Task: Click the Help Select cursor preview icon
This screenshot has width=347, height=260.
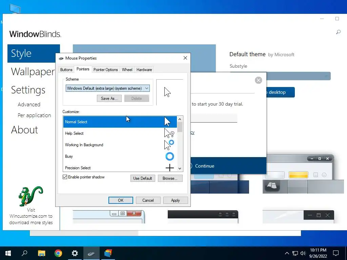Action: (169, 133)
